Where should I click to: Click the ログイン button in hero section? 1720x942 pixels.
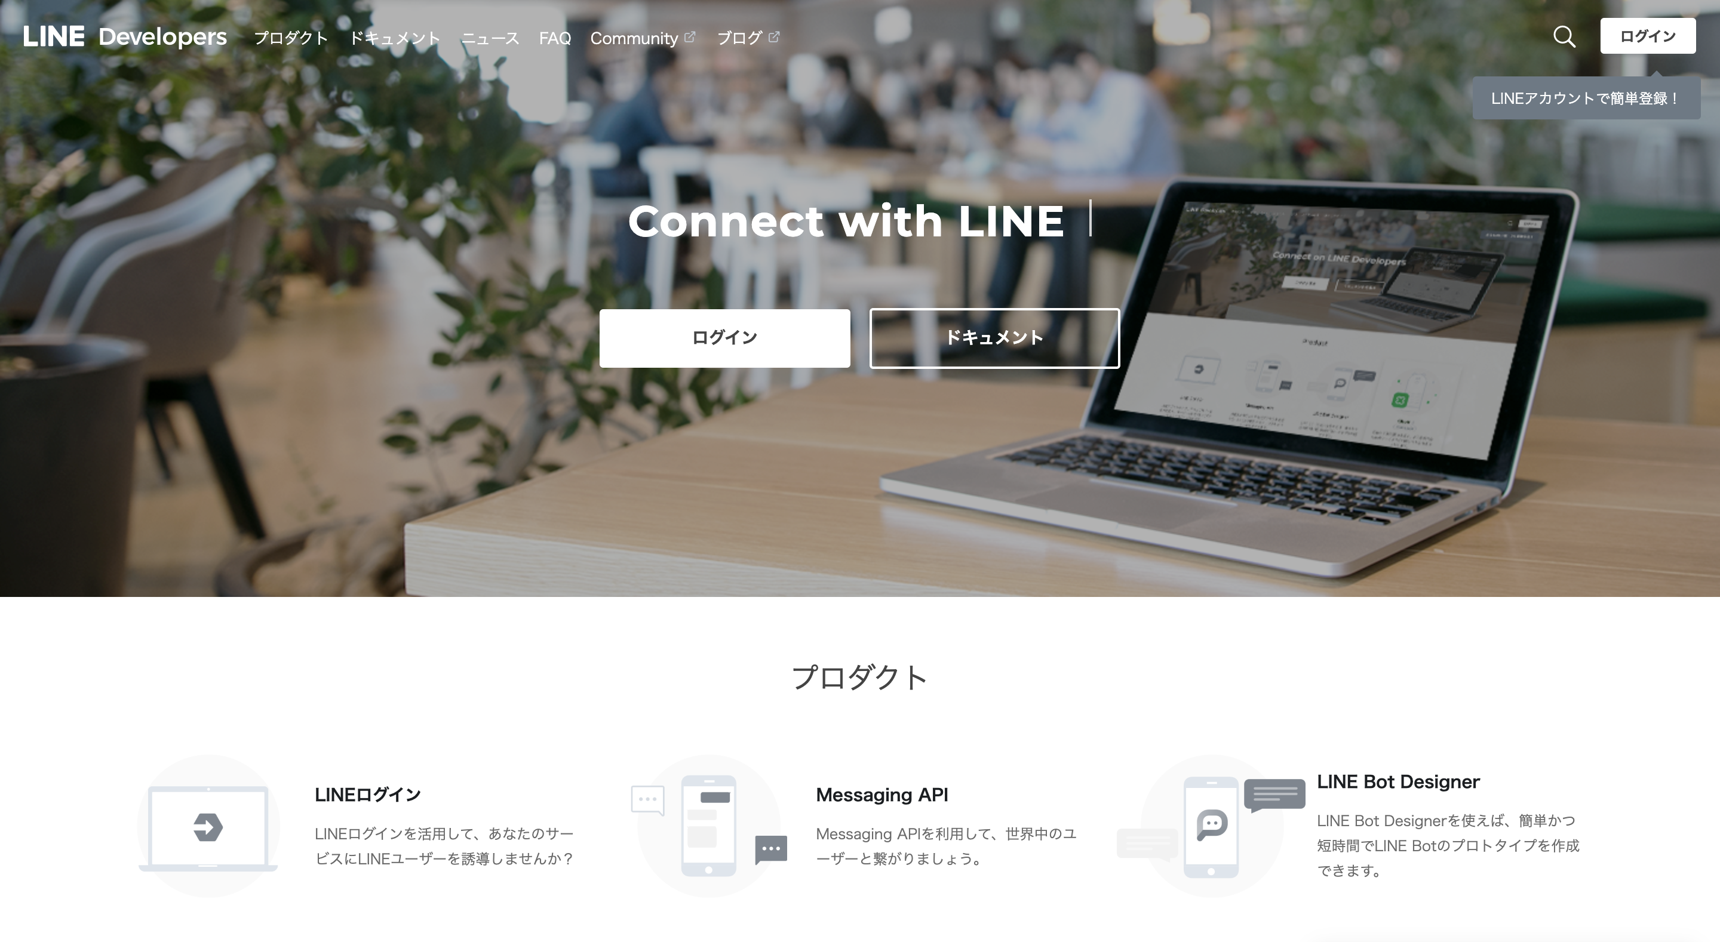[x=724, y=338]
